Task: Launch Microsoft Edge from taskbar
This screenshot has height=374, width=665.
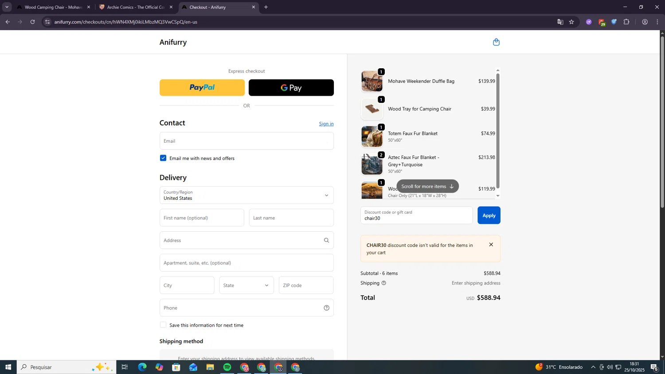Action: (x=142, y=367)
